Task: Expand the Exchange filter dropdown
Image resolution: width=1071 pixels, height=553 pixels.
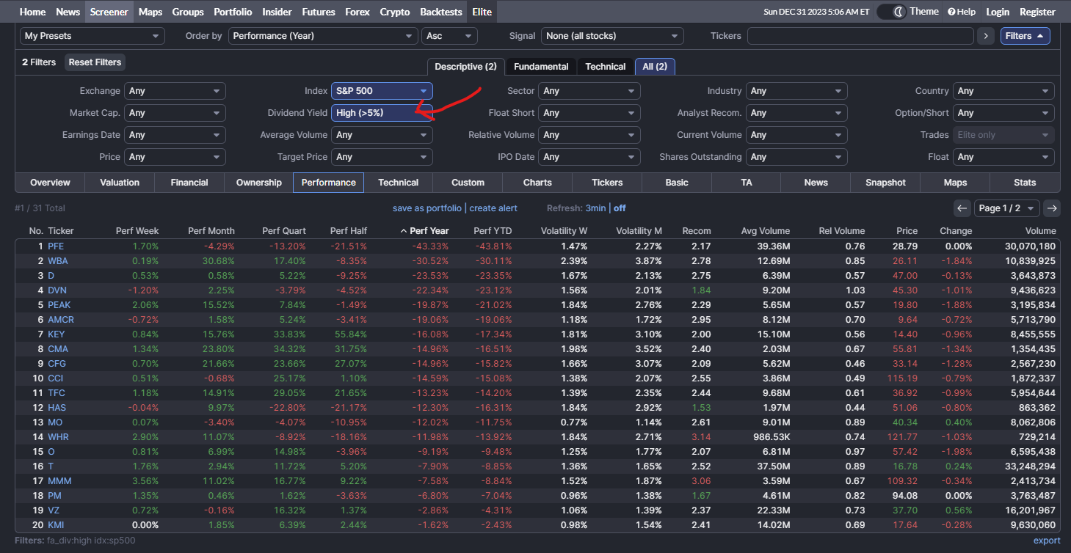Action: pyautogui.click(x=175, y=91)
